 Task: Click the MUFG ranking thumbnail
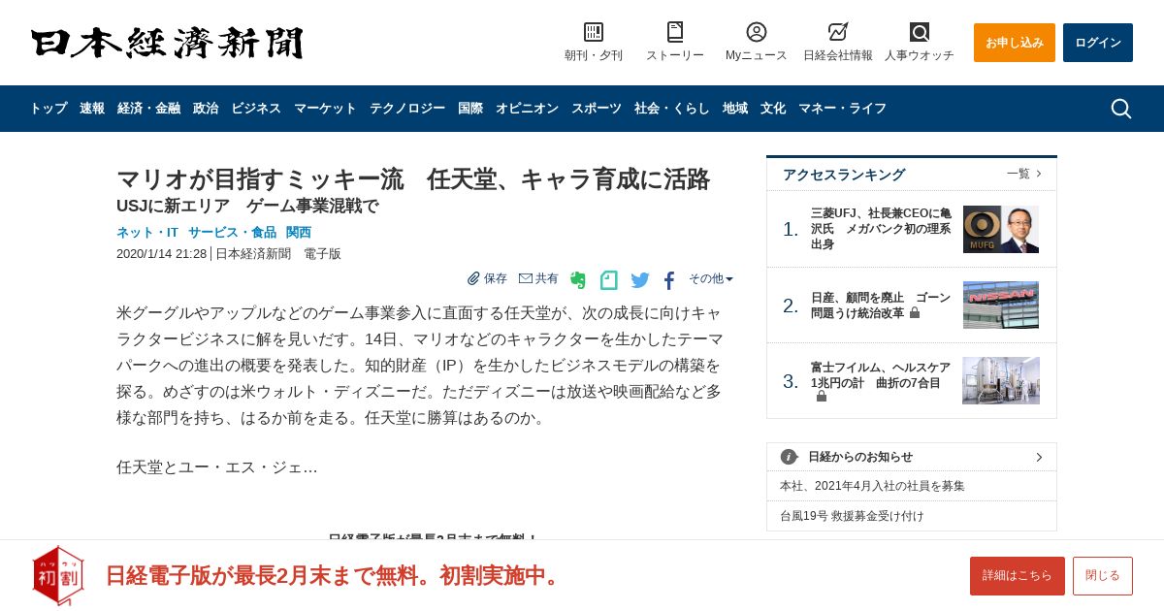tap(1001, 229)
